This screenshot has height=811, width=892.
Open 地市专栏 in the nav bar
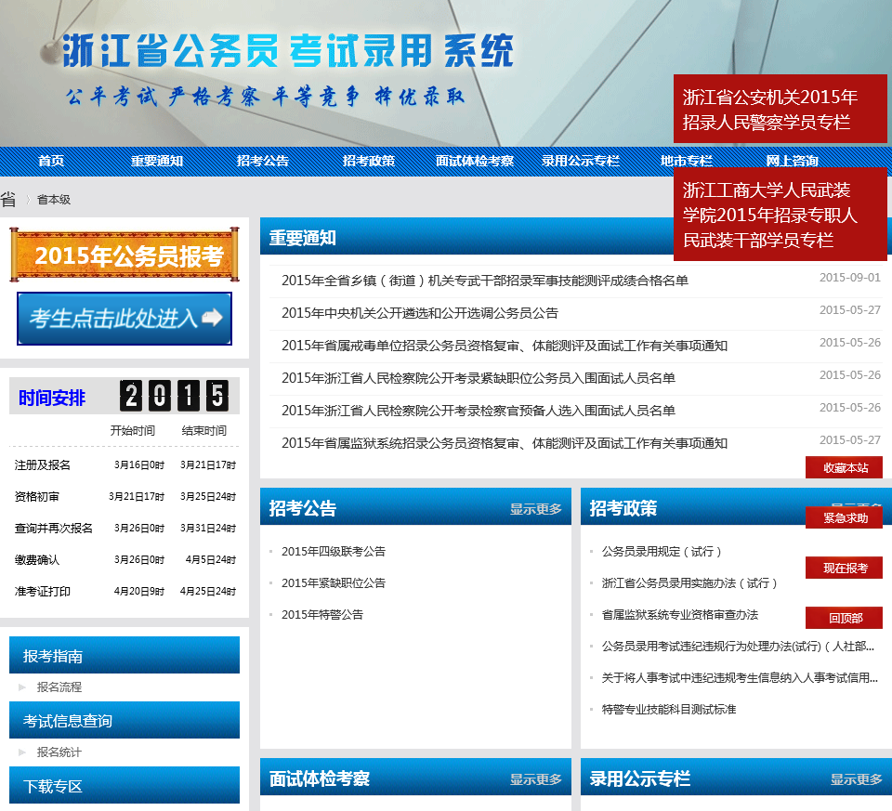(x=686, y=161)
